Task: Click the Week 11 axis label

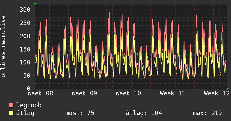Action: (x=172, y=93)
